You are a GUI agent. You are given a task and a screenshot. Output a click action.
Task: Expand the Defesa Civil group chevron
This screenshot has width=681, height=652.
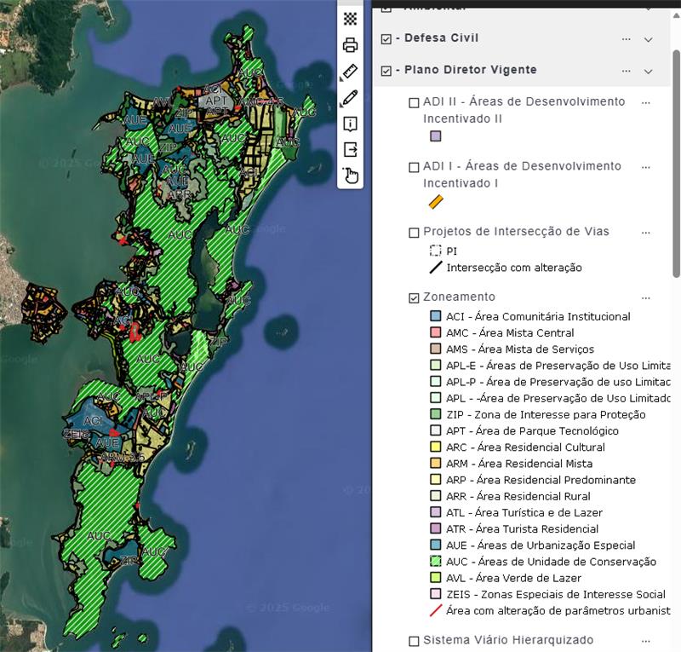coord(649,39)
